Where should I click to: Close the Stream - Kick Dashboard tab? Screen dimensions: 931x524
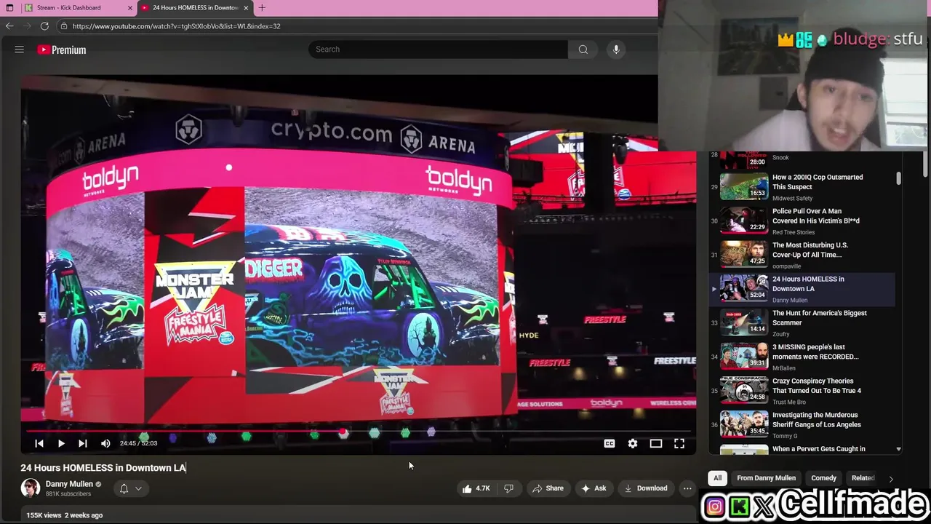pos(130,8)
